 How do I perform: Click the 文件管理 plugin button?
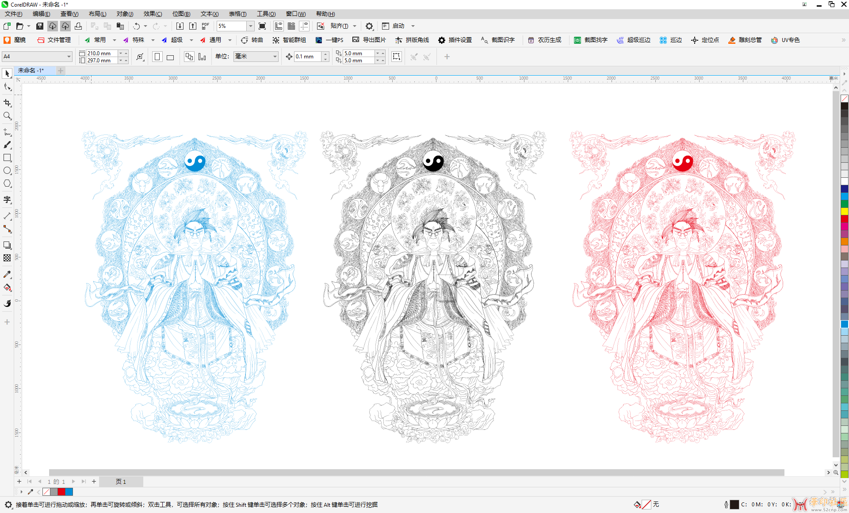[x=54, y=40]
